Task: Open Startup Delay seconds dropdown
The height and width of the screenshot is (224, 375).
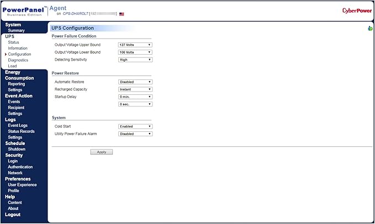Action: pyautogui.click(x=135, y=104)
